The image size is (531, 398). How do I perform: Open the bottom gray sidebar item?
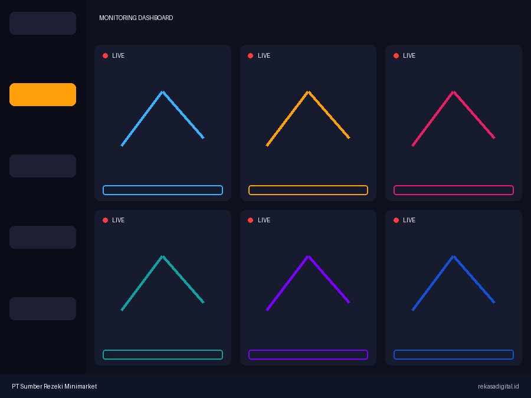[x=42, y=308]
